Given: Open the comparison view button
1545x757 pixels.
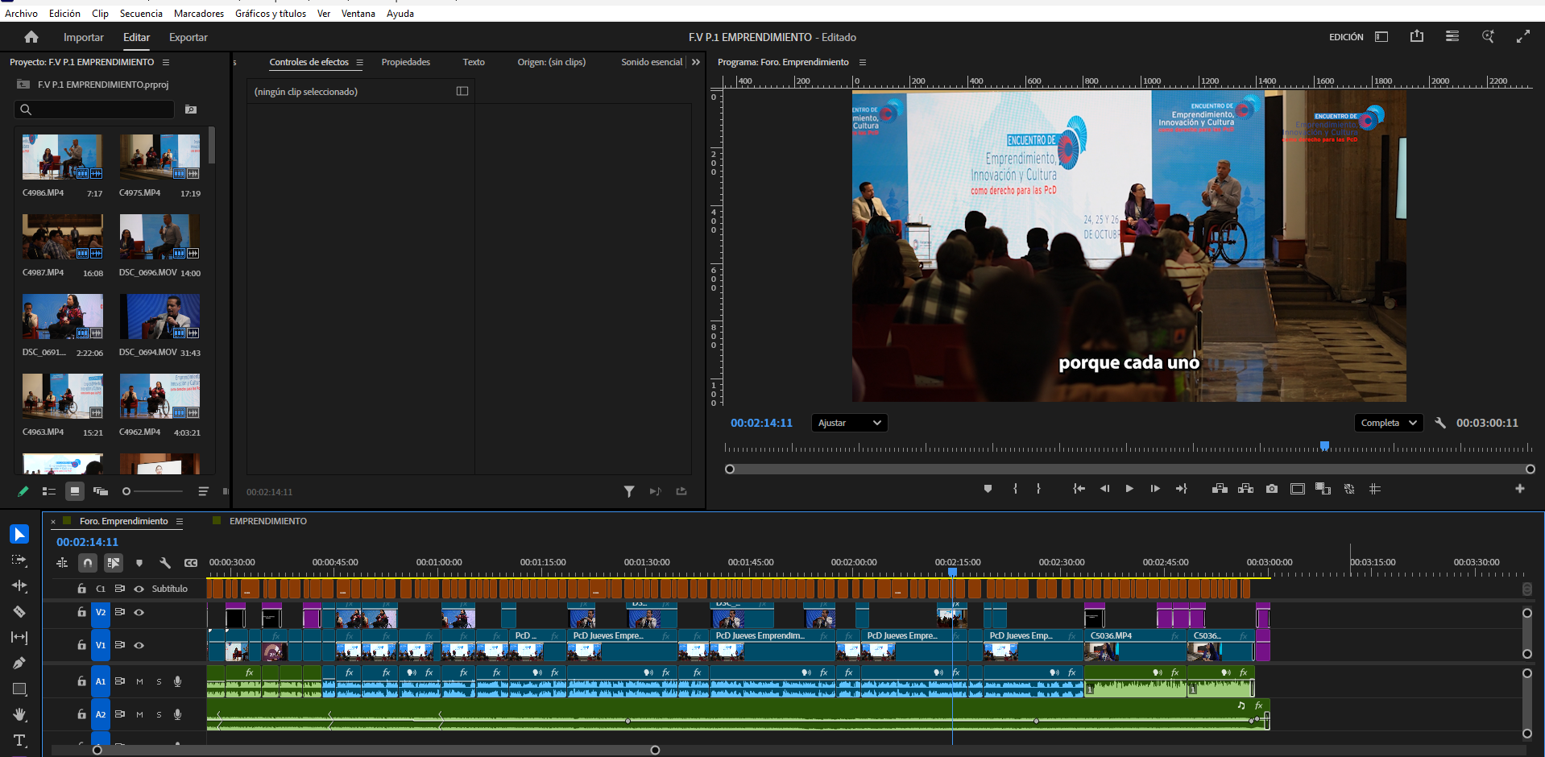Looking at the screenshot, I should (x=1323, y=489).
